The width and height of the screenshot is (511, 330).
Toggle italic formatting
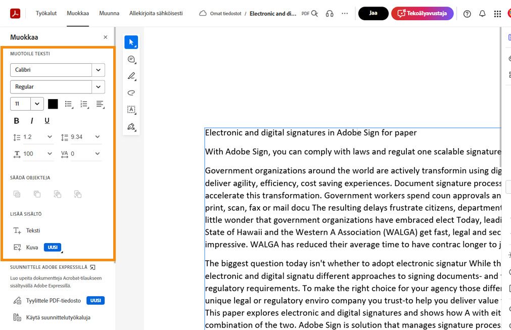click(32, 121)
